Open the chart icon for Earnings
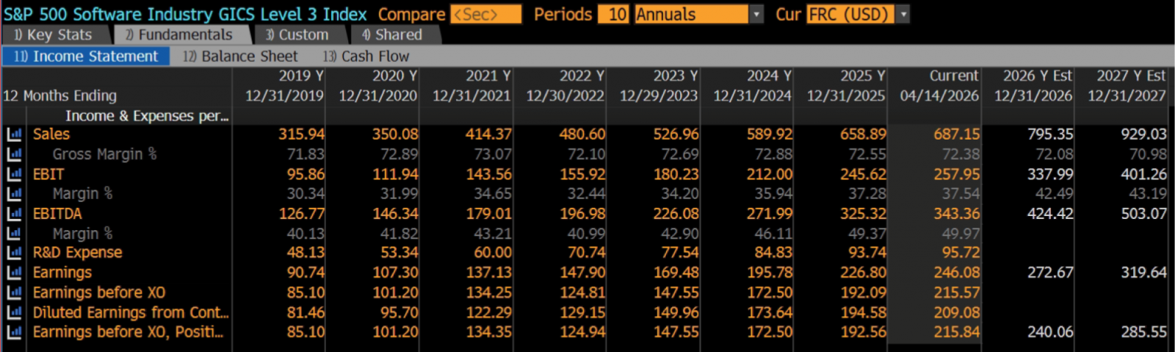The width and height of the screenshot is (1175, 352). [14, 273]
